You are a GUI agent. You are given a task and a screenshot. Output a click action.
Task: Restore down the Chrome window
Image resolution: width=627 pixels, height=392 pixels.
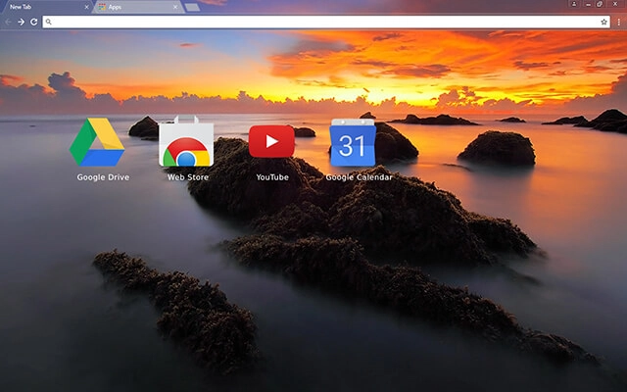coord(600,4)
